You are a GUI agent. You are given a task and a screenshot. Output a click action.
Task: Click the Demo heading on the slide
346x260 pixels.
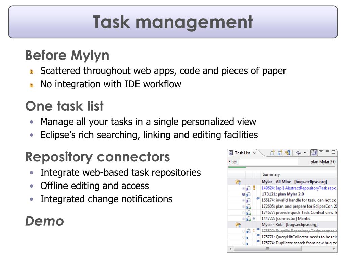pyautogui.click(x=45, y=221)
